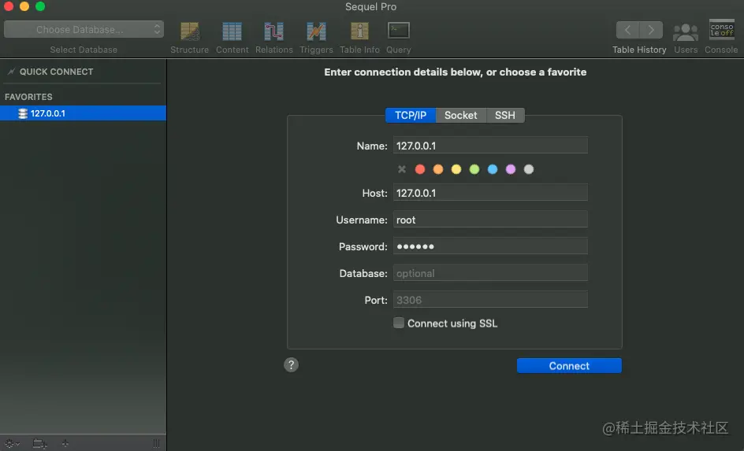The height and width of the screenshot is (451, 744).
Task: Click the Name input field
Action: [x=490, y=146]
